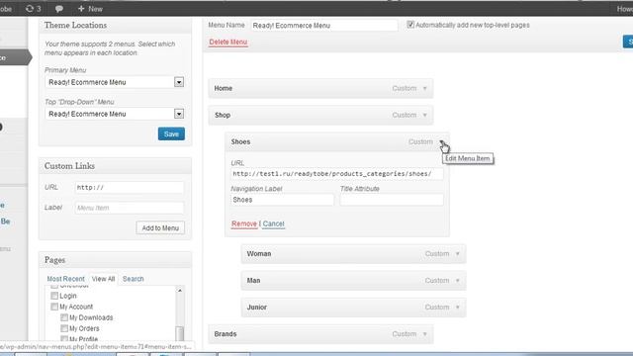The height and width of the screenshot is (356, 633).
Task: Cancel editing the Shoes item
Action: coord(273,223)
